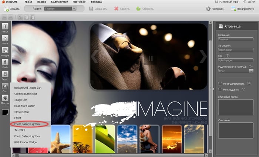Screen dimensions: 259x157
Task: Click the Ключевые слова text area
Action: click(235, 107)
